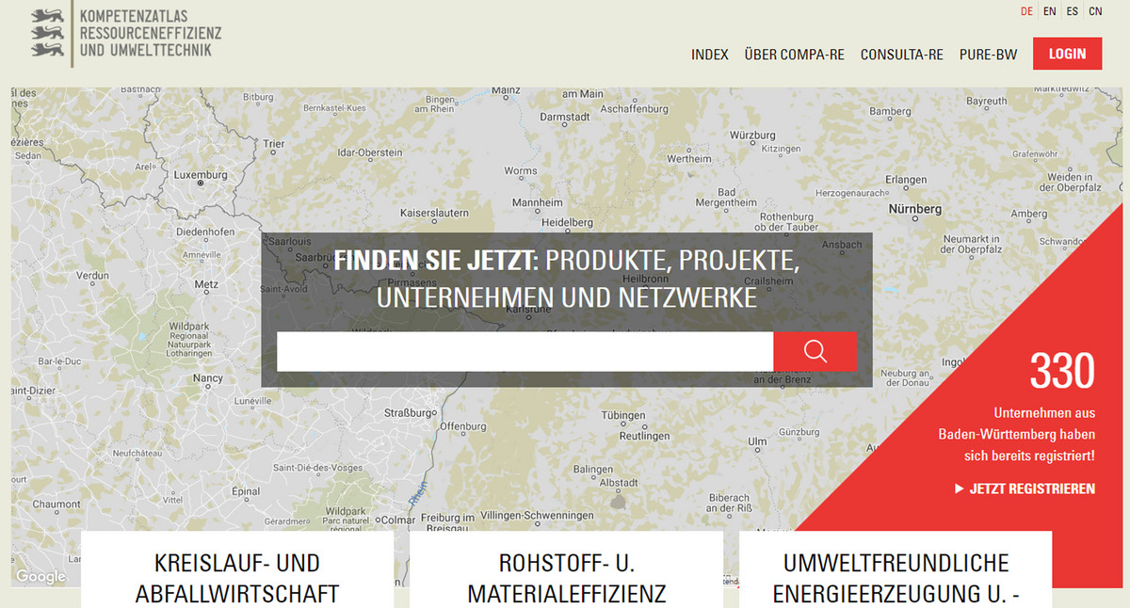Click the red magnifier search button
This screenshot has height=608, width=1130.
coord(815,352)
